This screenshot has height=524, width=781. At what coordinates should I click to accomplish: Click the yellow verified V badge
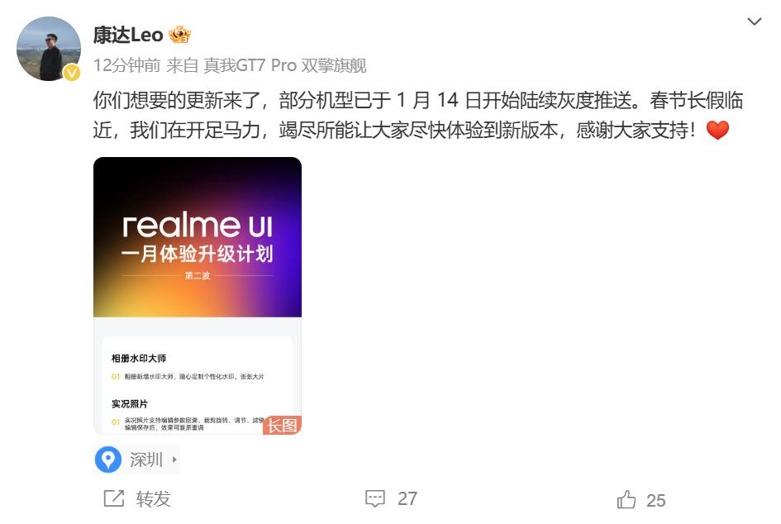(72, 73)
